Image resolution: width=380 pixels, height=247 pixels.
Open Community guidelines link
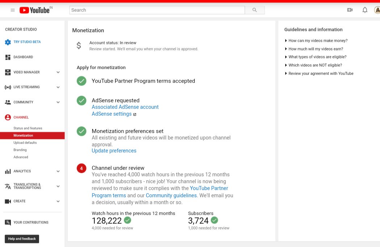click(171, 195)
